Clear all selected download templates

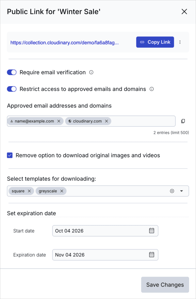pyautogui.click(x=172, y=191)
